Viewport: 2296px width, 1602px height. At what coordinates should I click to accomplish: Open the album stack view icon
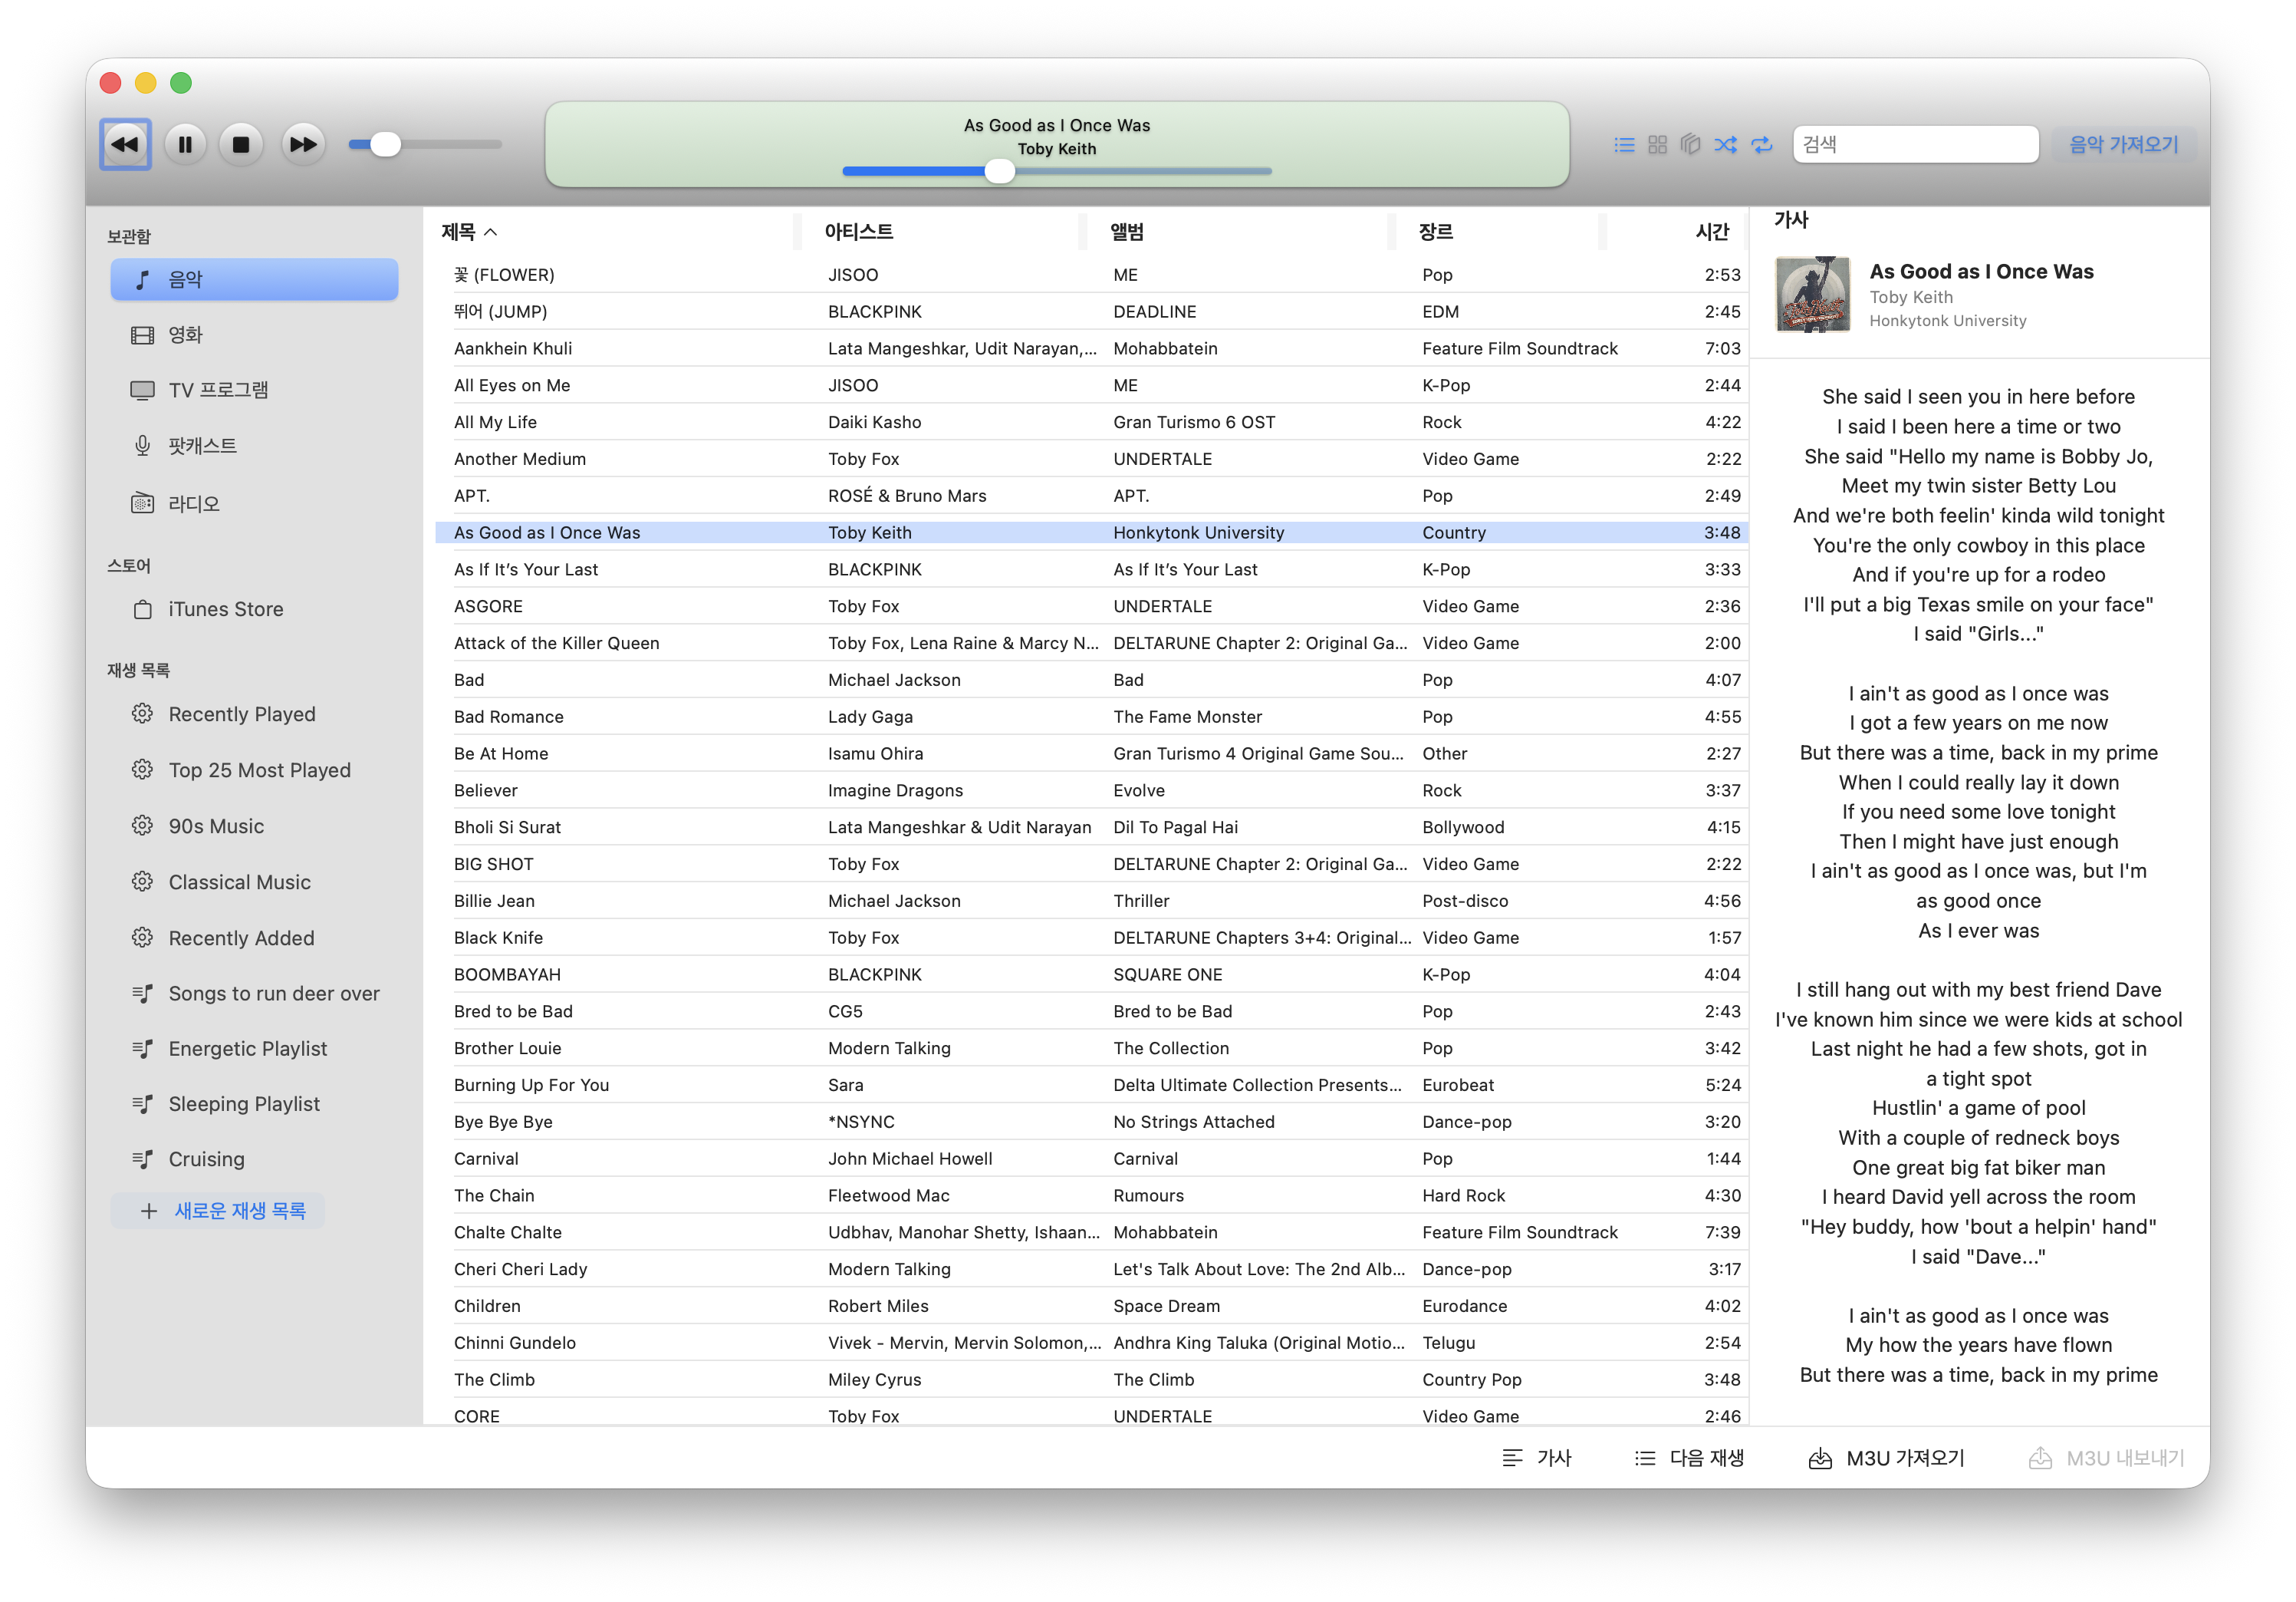1690,144
